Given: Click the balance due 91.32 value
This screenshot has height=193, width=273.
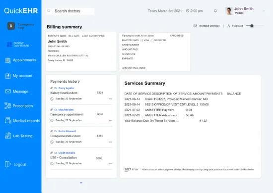Looking at the screenshot, I should (203, 121).
